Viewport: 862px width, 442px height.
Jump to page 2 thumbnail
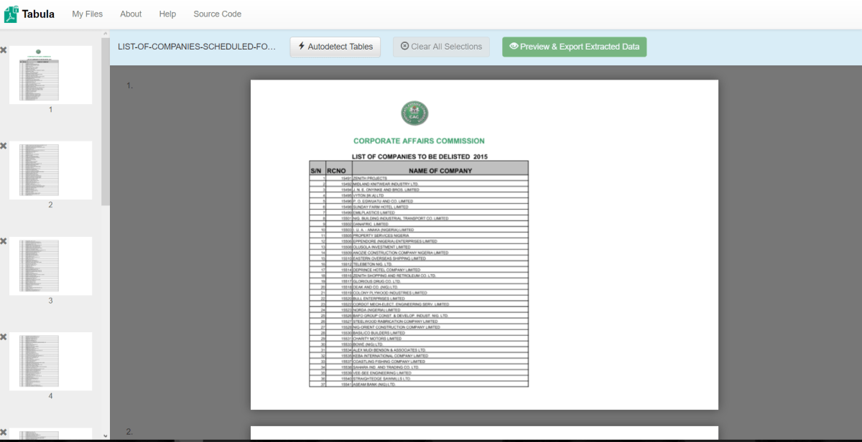click(50, 170)
